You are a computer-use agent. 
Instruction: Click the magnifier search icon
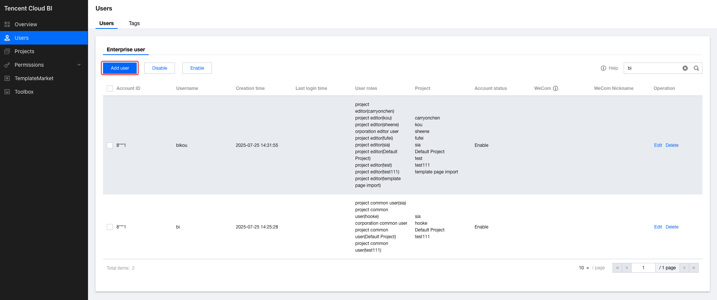coord(696,68)
